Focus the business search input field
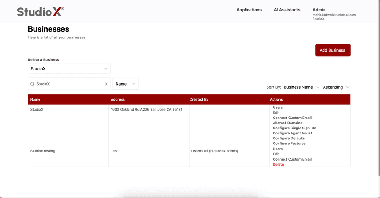 (69, 84)
